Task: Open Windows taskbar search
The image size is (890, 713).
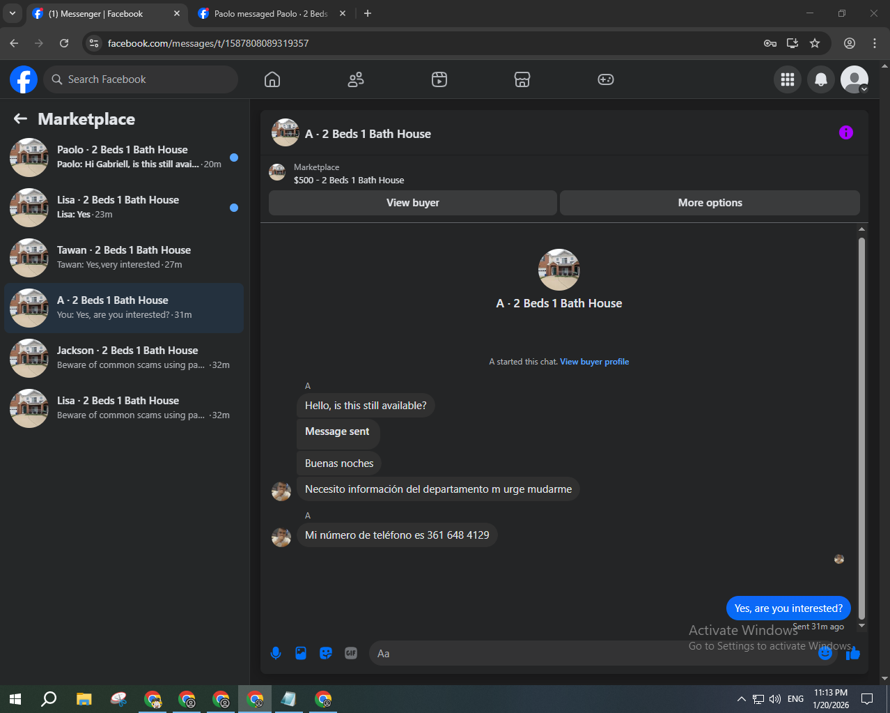Action: coord(49,699)
